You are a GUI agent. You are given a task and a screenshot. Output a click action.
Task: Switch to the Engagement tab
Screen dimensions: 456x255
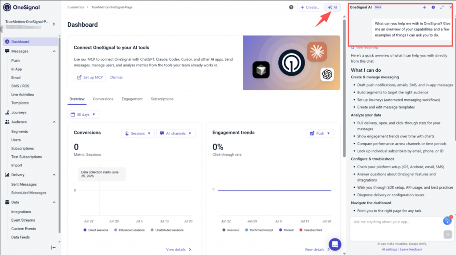click(x=132, y=99)
